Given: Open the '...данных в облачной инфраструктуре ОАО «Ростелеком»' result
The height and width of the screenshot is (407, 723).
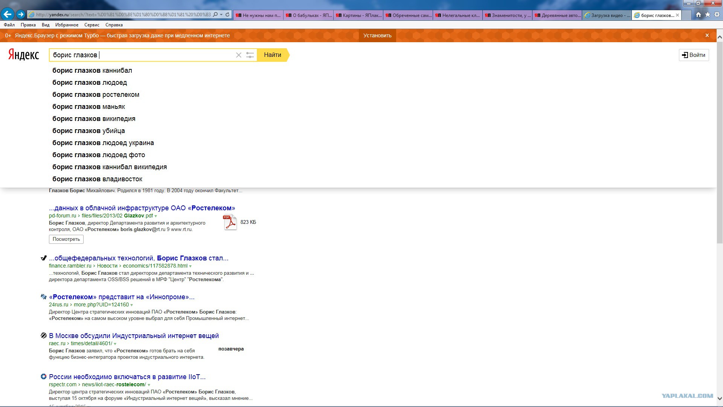Looking at the screenshot, I should (142, 208).
